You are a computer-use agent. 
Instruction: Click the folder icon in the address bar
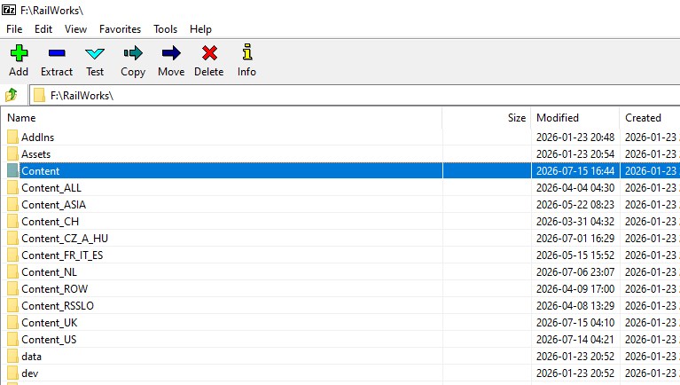pyautogui.click(x=39, y=96)
